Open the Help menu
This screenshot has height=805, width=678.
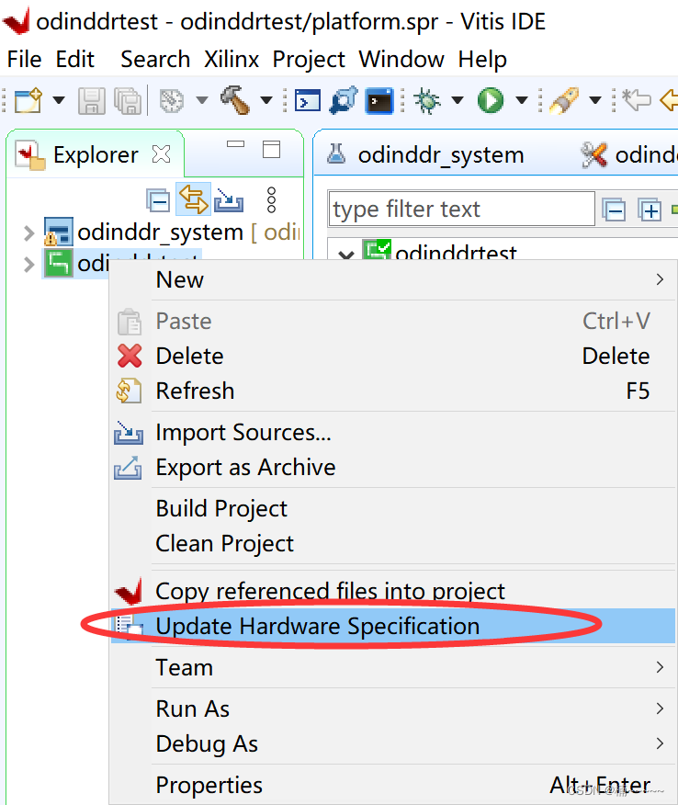click(482, 59)
